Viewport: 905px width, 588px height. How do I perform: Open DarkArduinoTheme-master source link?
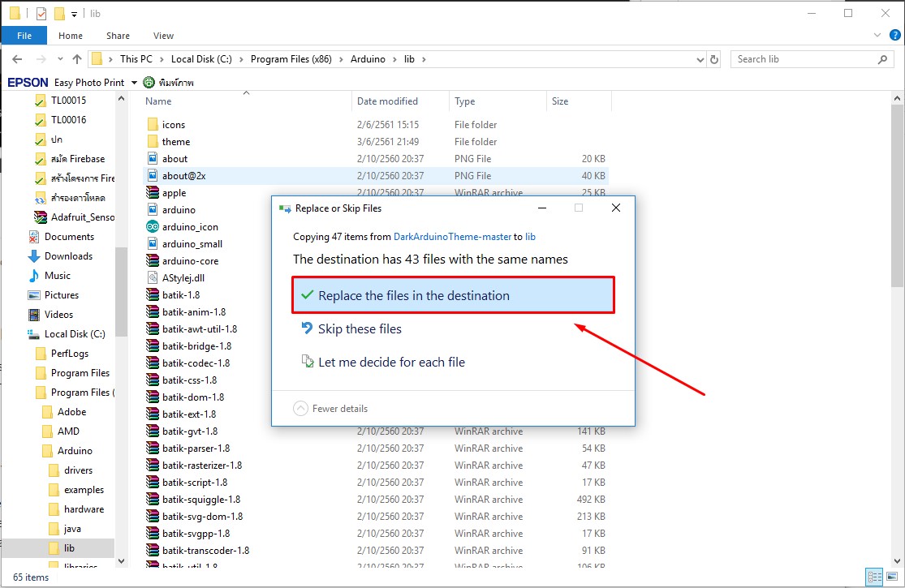click(x=452, y=237)
